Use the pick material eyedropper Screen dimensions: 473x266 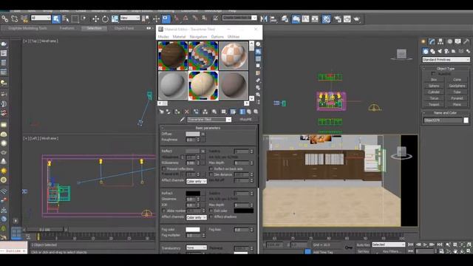182,120
